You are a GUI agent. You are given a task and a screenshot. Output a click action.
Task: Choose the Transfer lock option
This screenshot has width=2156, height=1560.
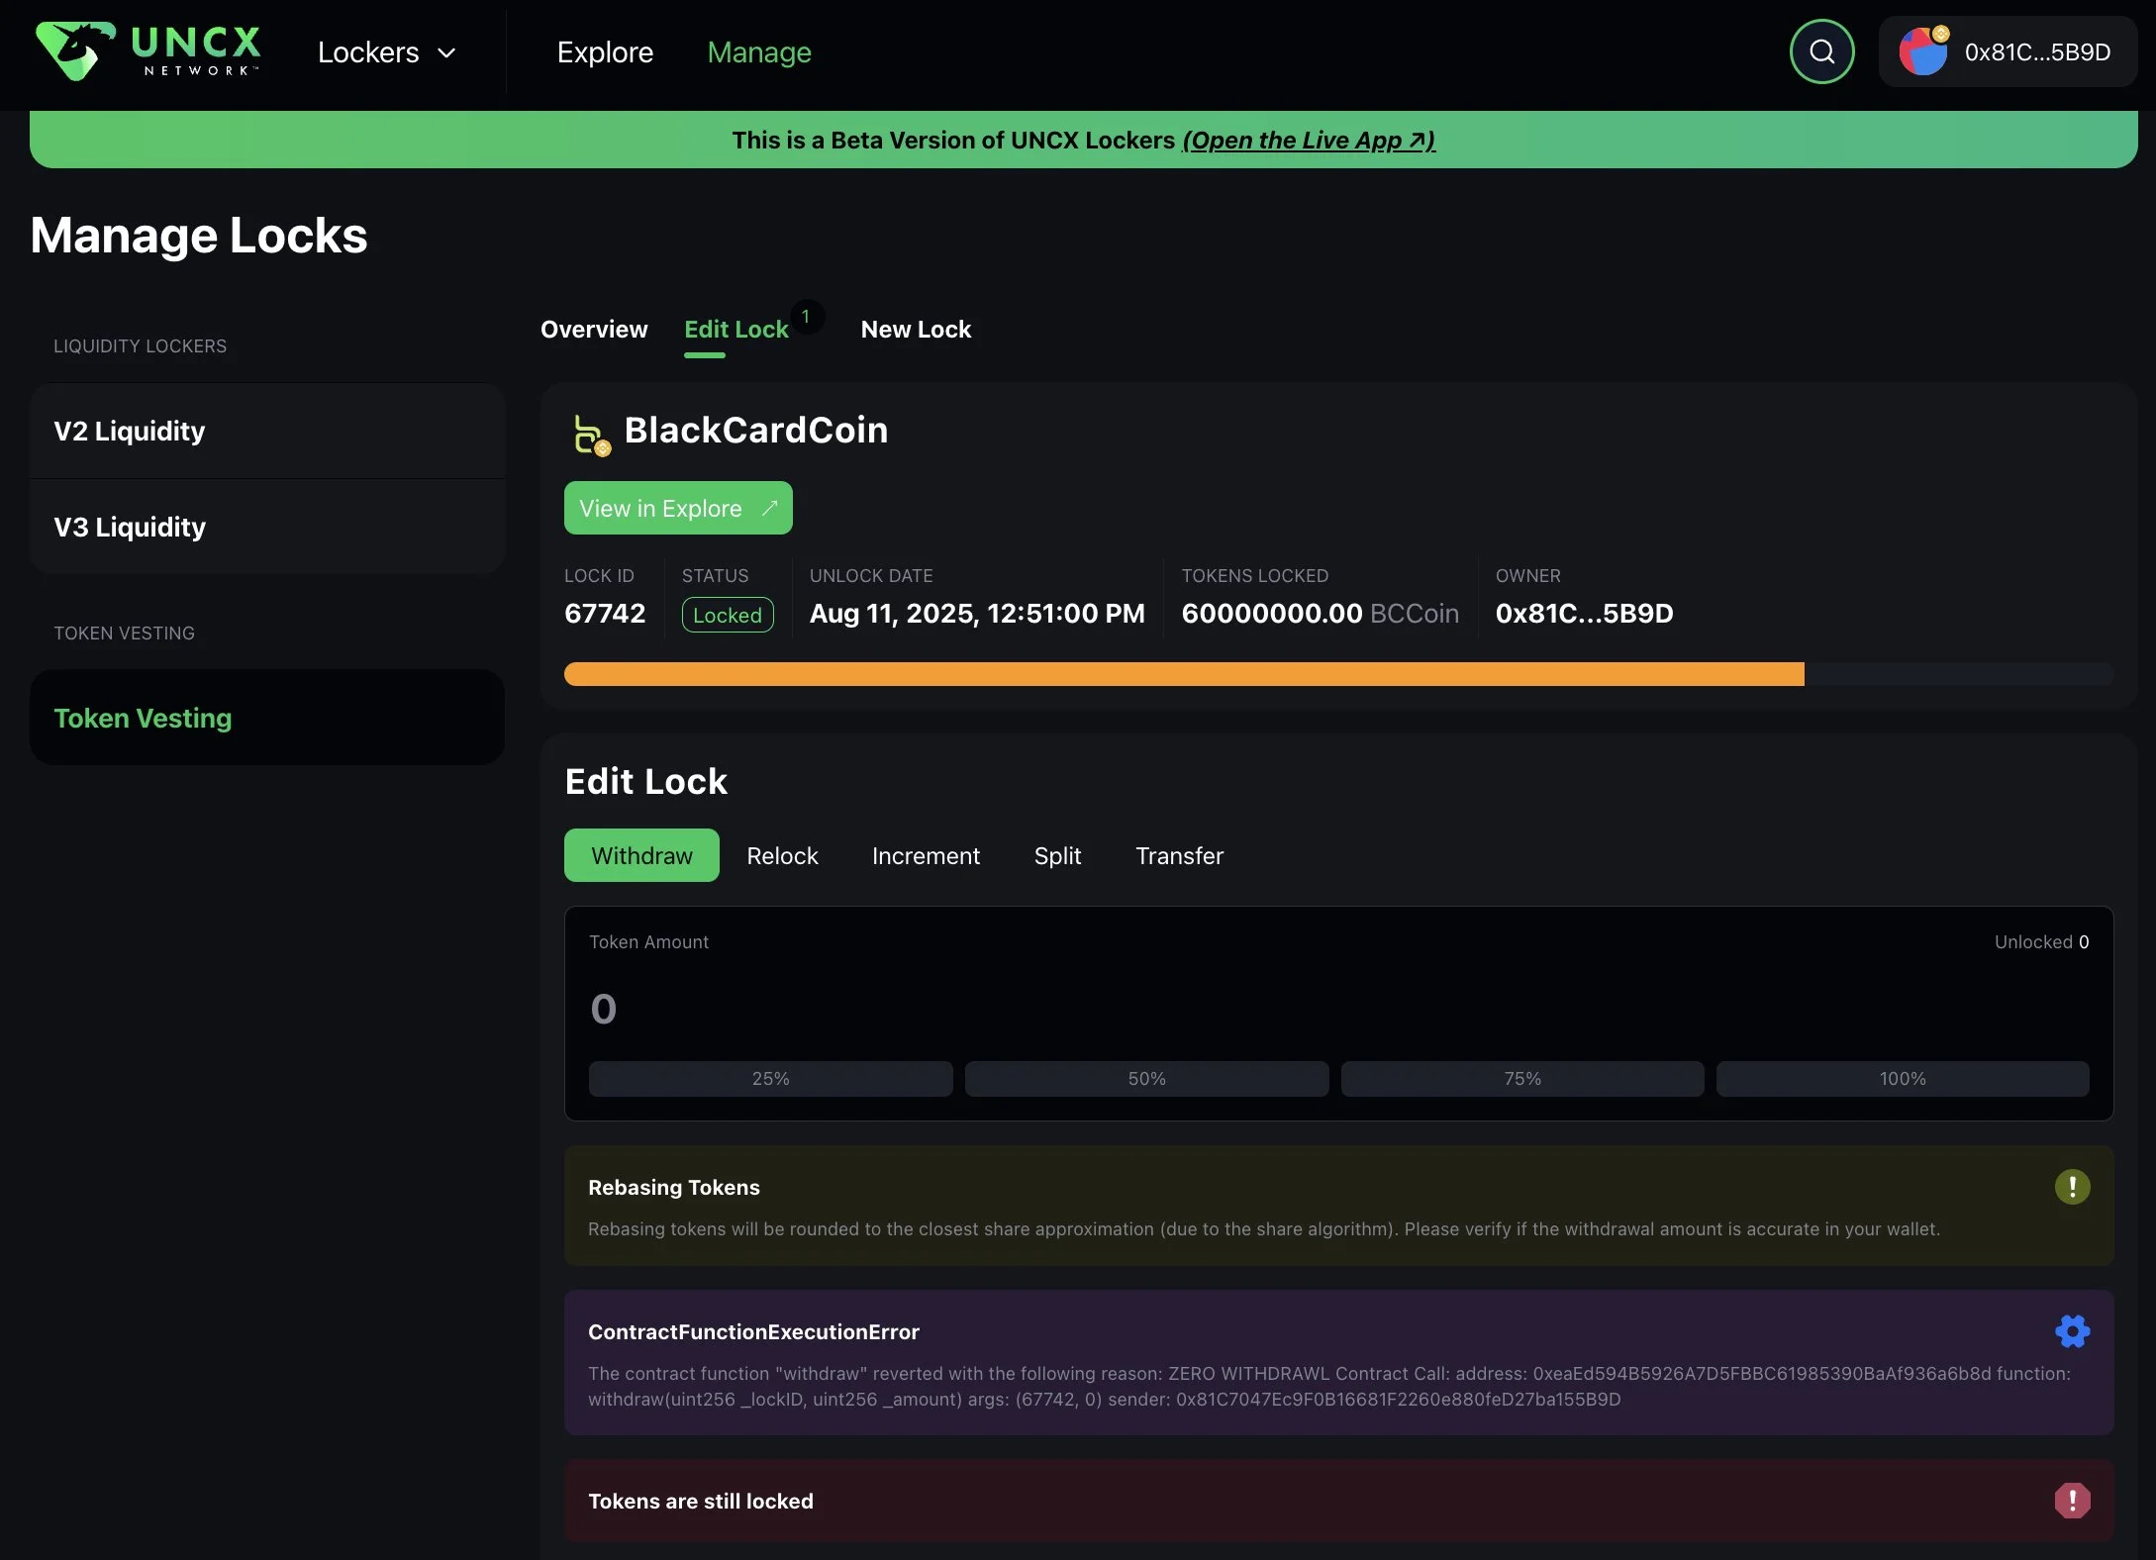pyautogui.click(x=1179, y=855)
